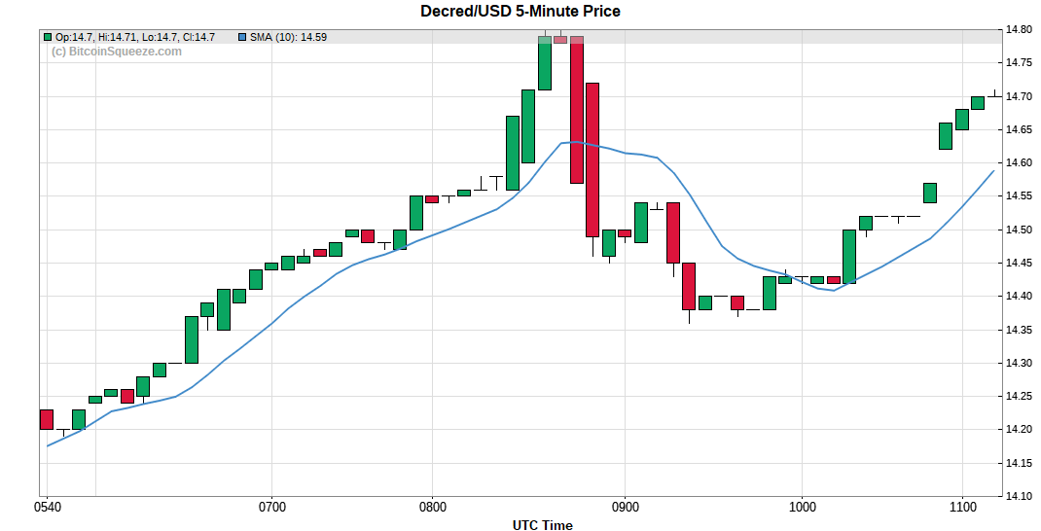Click the (c) BitcoinSqueeze.com credit text
This screenshot has width=1041, height=531.
(116, 52)
